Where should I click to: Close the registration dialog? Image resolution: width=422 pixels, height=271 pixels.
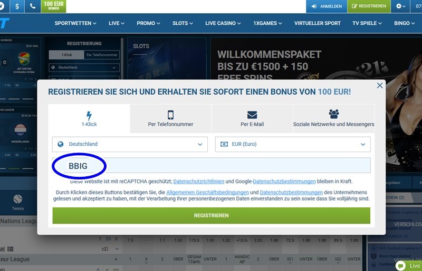coord(379,85)
